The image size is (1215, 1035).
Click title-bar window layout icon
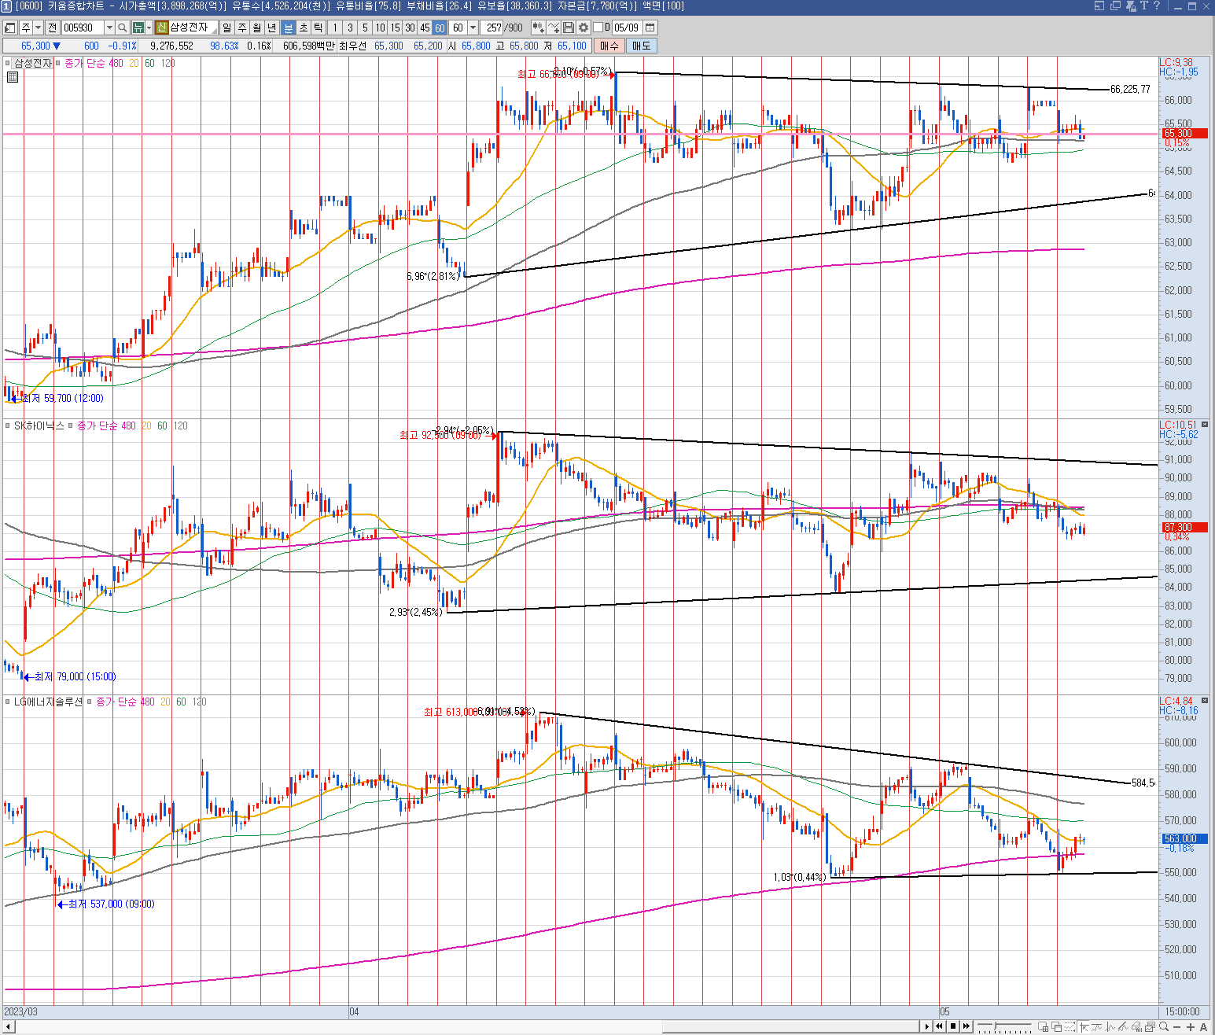pyautogui.click(x=1099, y=6)
